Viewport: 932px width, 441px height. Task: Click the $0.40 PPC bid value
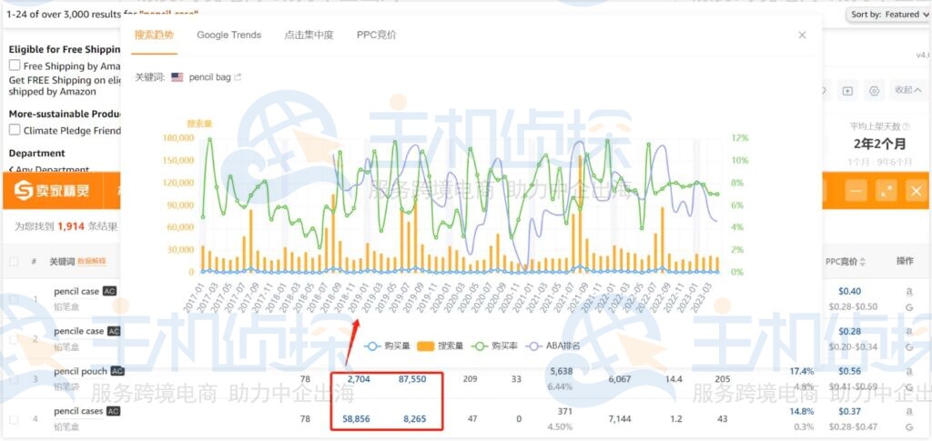coord(849,292)
